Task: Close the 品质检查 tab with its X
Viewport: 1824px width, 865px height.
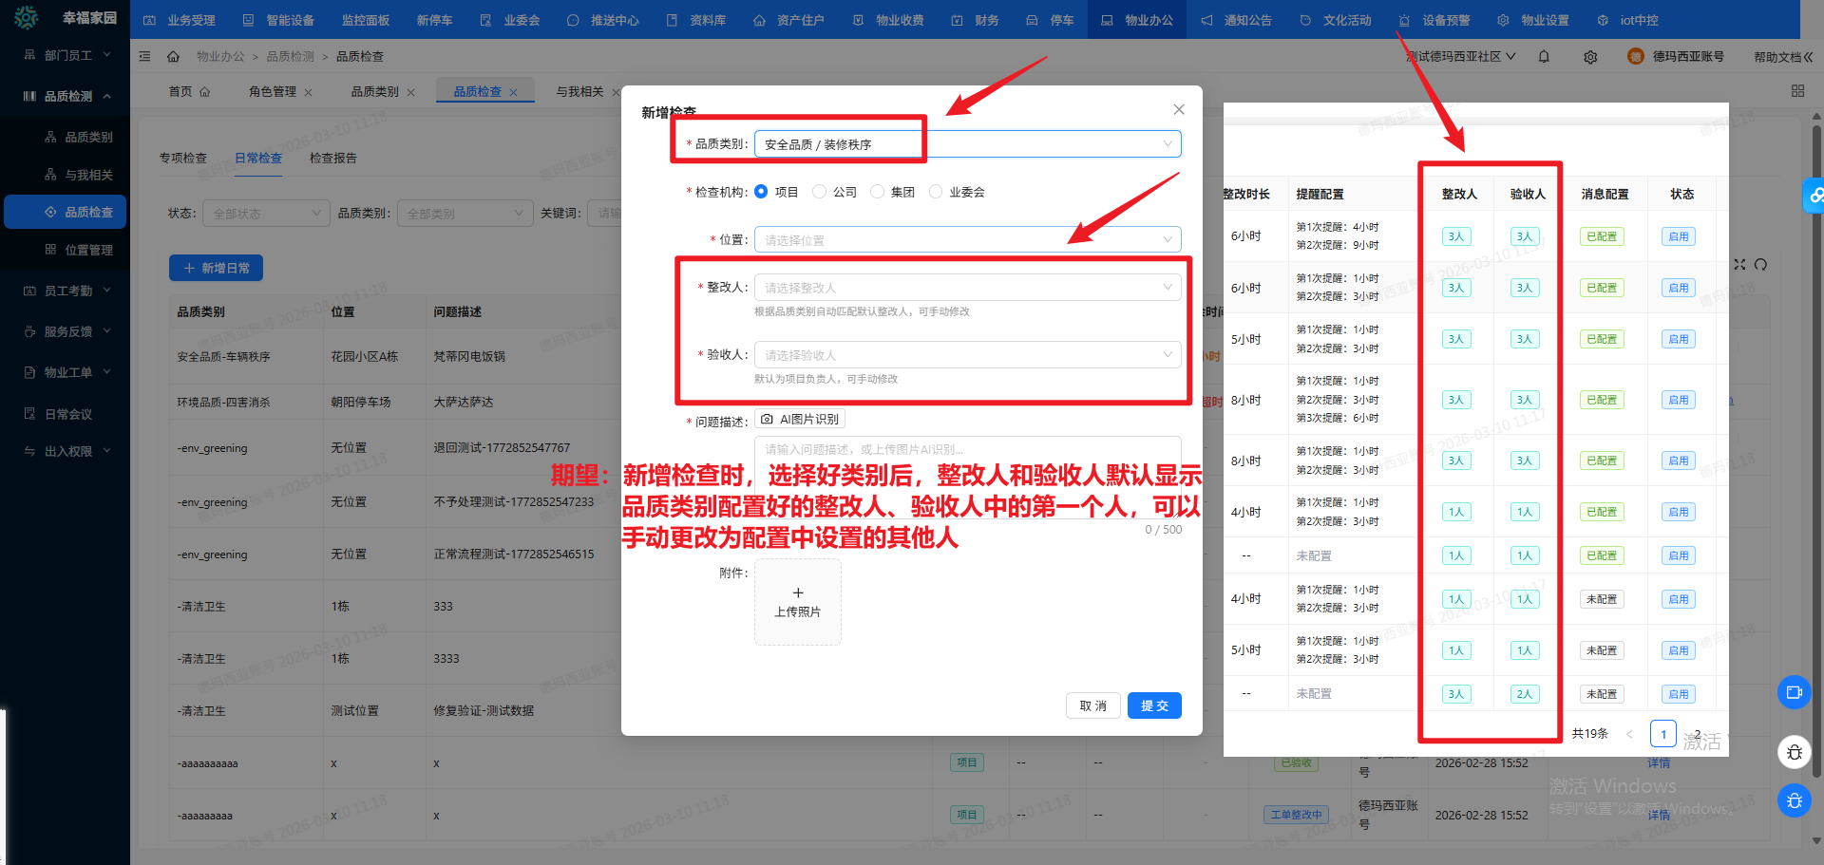Action: [514, 92]
